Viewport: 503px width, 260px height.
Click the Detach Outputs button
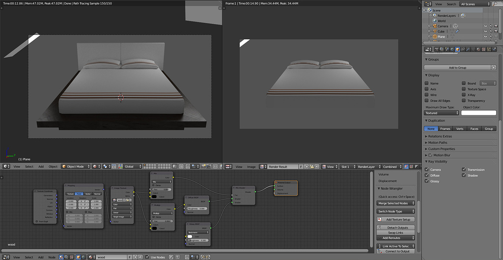[x=395, y=227]
